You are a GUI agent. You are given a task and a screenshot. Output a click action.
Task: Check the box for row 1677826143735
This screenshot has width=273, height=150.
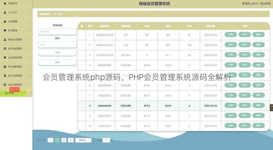pyautogui.click(x=82, y=55)
